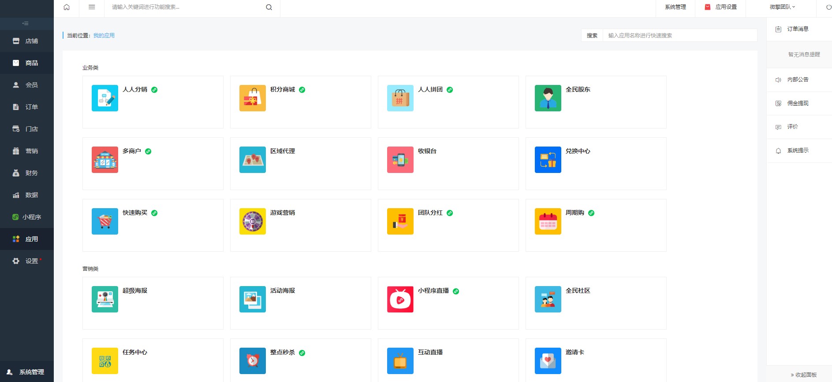Click the 多商户 store icon
The height and width of the screenshot is (382, 832).
[105, 160]
